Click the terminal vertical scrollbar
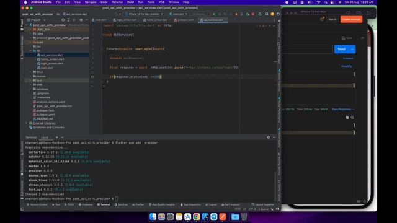The width and height of the screenshot is (397, 223). (275, 186)
